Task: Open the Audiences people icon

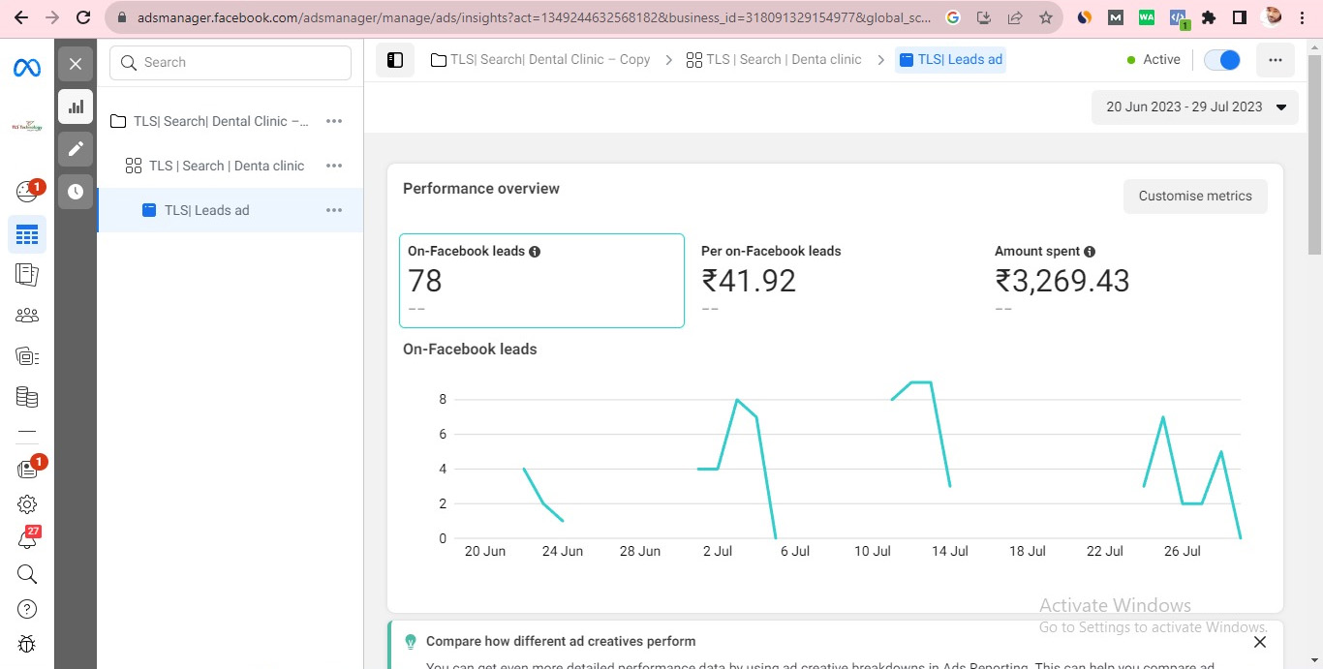Action: point(27,315)
